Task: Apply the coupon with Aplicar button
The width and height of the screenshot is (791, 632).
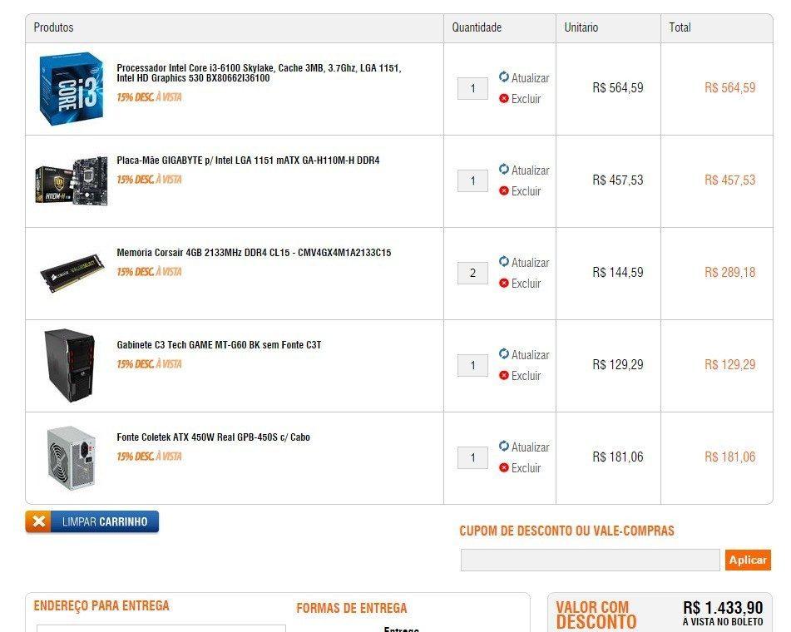Action: click(x=748, y=560)
